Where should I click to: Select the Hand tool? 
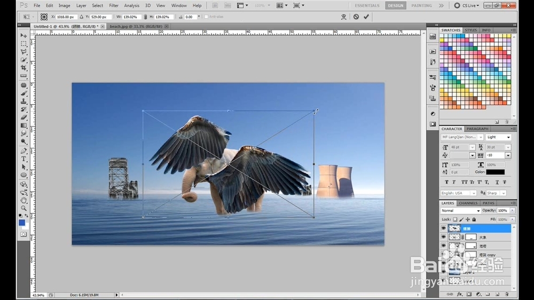pyautogui.click(x=23, y=200)
